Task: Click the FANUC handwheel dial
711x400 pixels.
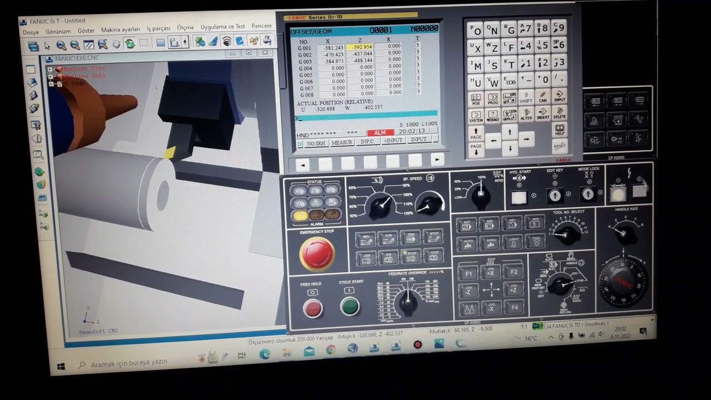Action: click(x=623, y=281)
